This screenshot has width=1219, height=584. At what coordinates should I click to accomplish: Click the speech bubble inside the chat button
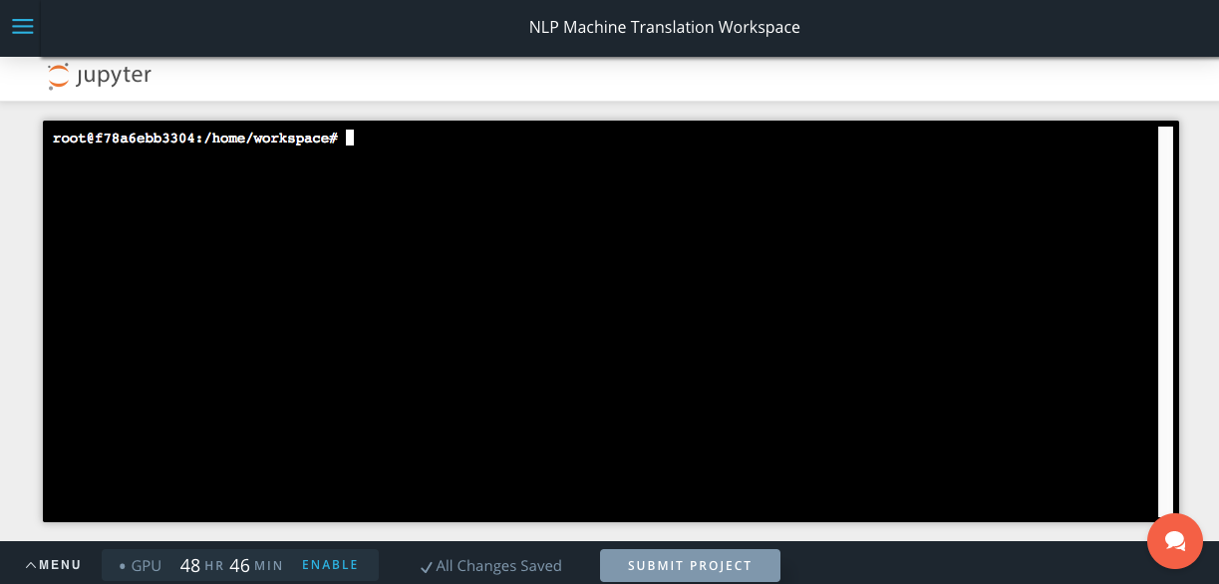tap(1175, 542)
